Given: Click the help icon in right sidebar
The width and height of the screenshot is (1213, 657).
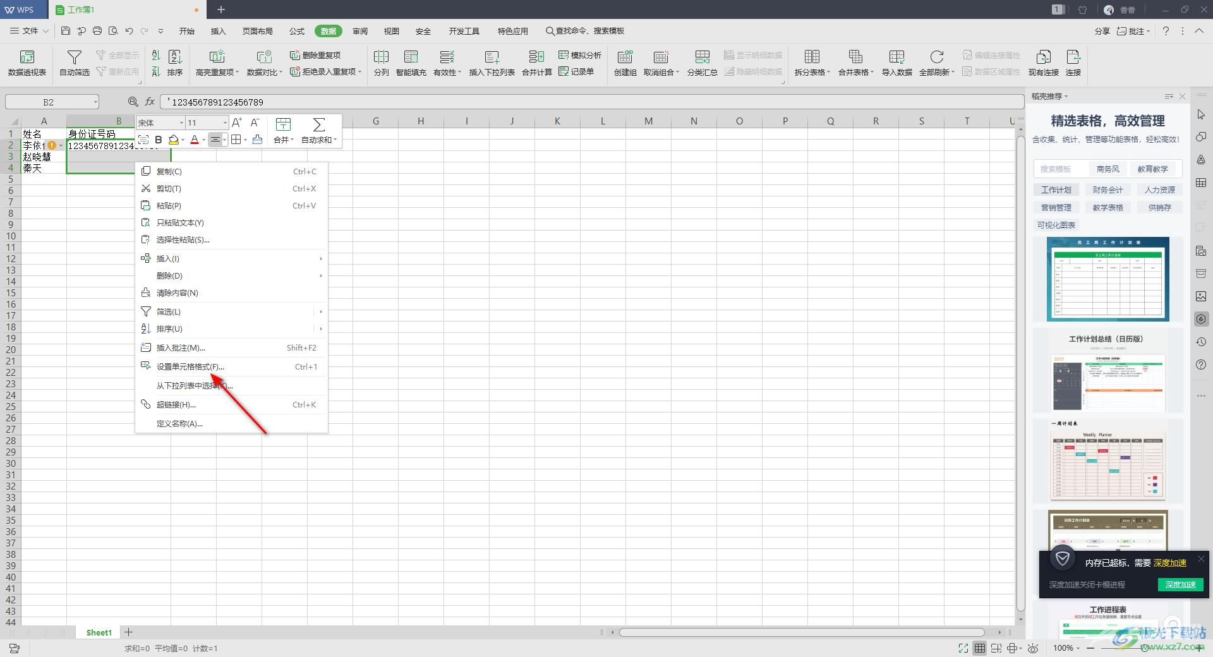Looking at the screenshot, I should pyautogui.click(x=1201, y=365).
